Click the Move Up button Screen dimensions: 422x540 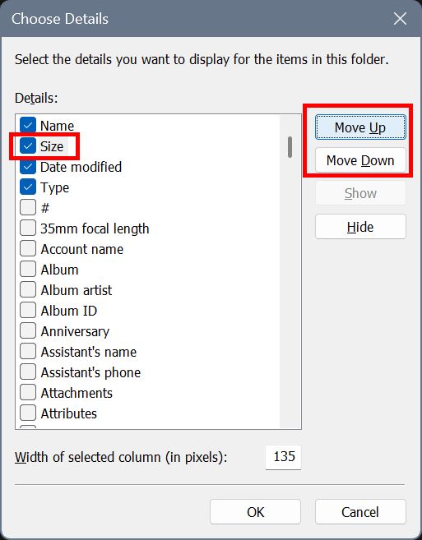[x=360, y=127]
